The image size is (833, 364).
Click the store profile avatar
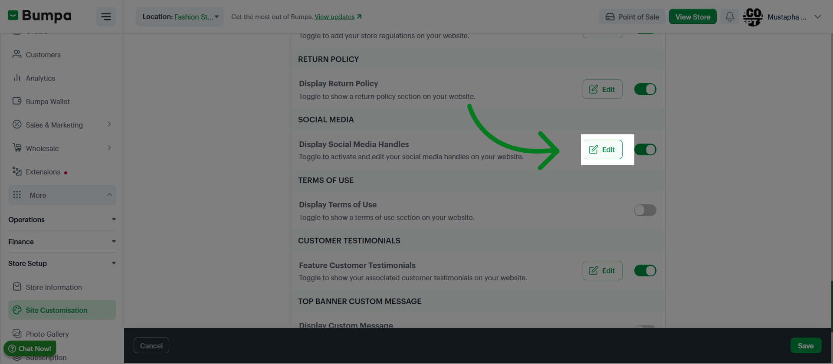pyautogui.click(x=753, y=17)
